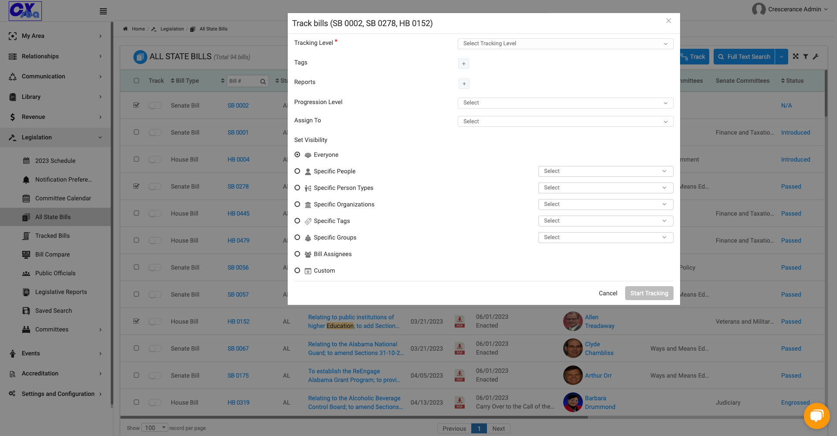The image size is (837, 436).
Task: Uncheck the SB 0002 row checkbox
Action: [136, 105]
